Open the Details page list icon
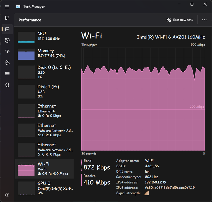 7,74
